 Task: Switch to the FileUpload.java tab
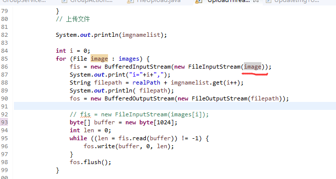click(x=159, y=1)
